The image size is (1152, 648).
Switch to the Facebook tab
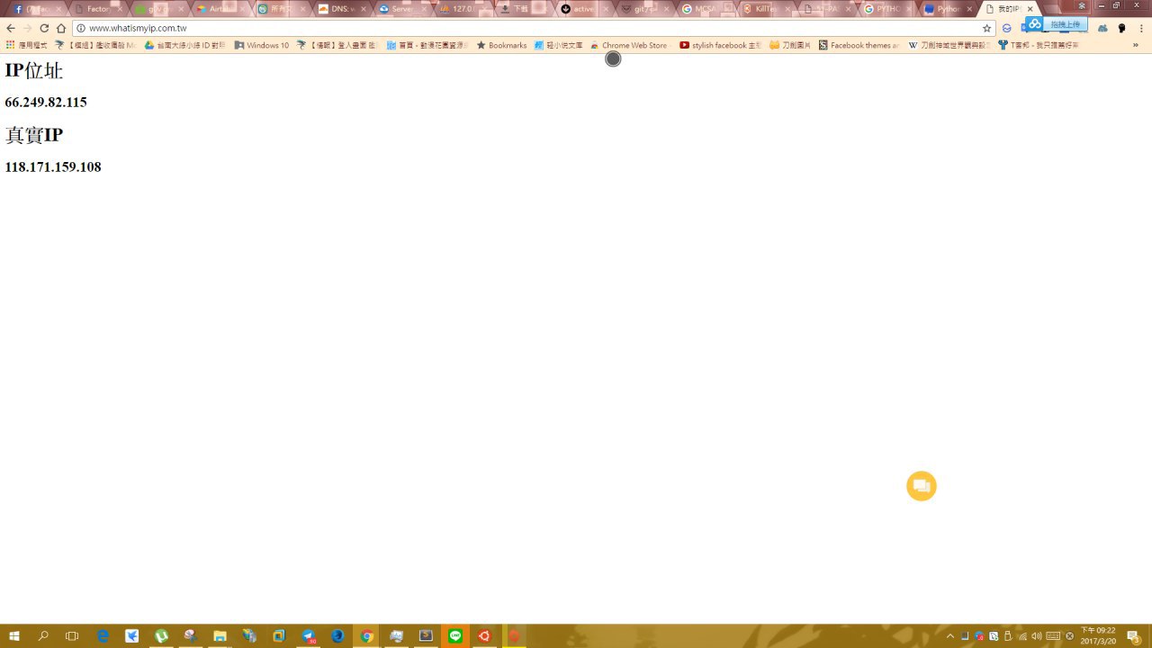[x=36, y=9]
